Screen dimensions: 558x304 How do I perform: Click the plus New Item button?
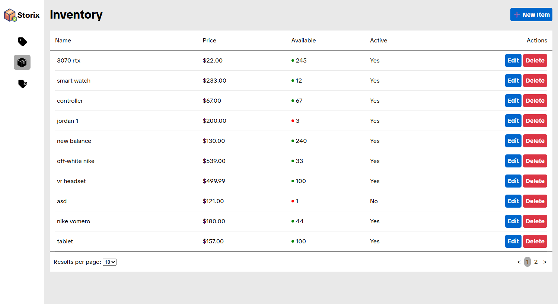pos(531,15)
